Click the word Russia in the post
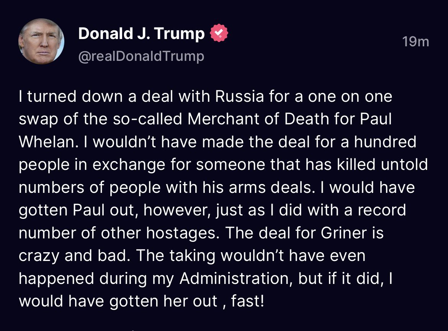448x331 pixels. coord(239,96)
